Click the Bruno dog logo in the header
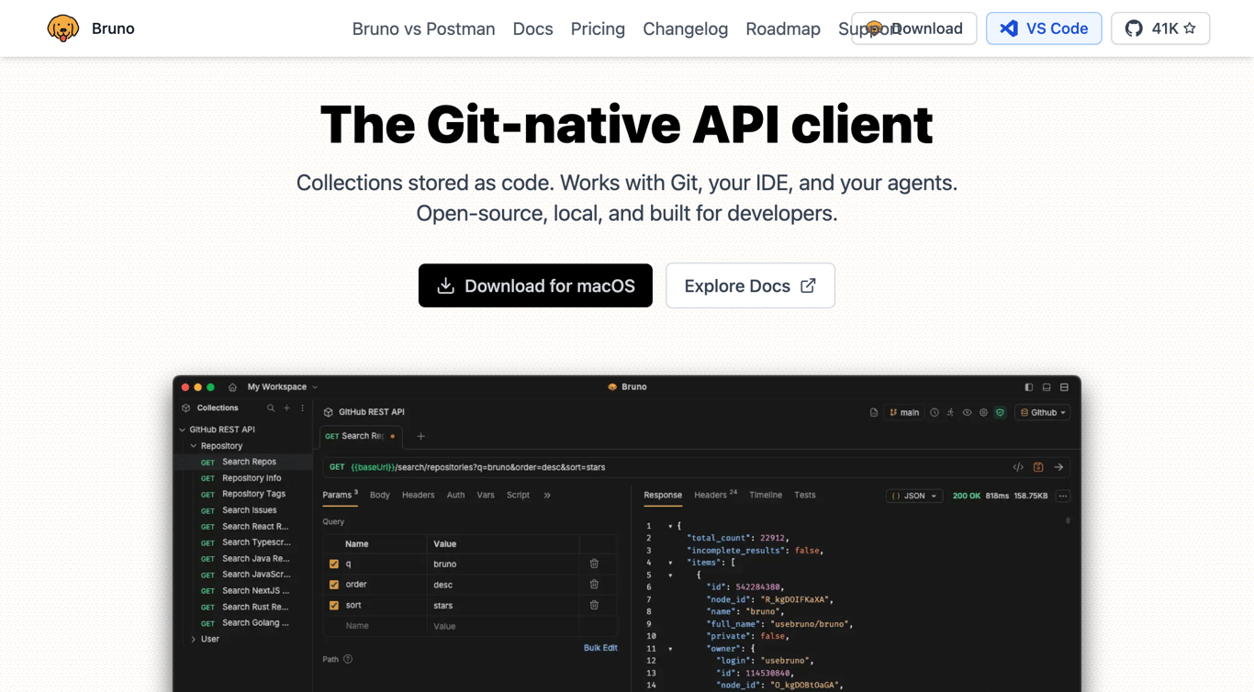1254x692 pixels. (62, 28)
